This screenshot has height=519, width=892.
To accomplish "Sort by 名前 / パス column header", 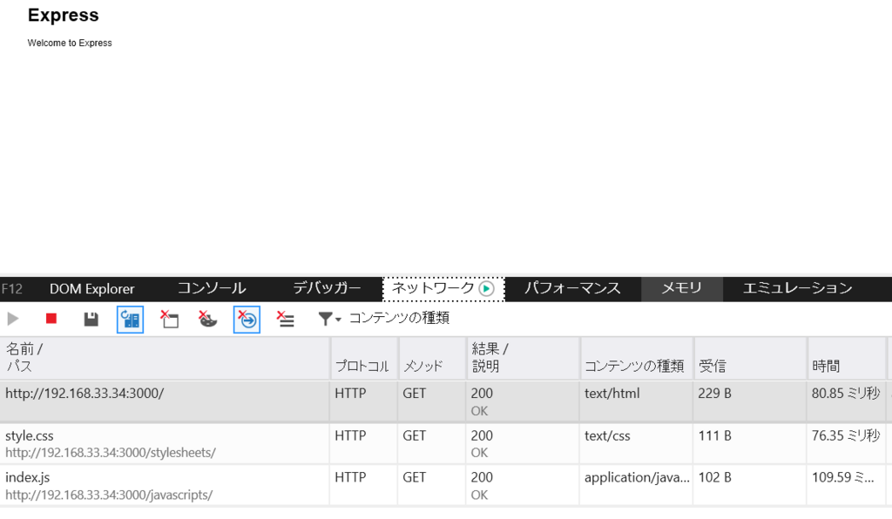I will [x=165, y=358].
